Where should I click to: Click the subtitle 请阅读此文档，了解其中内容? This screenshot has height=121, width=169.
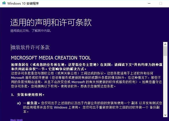tap(31, 31)
